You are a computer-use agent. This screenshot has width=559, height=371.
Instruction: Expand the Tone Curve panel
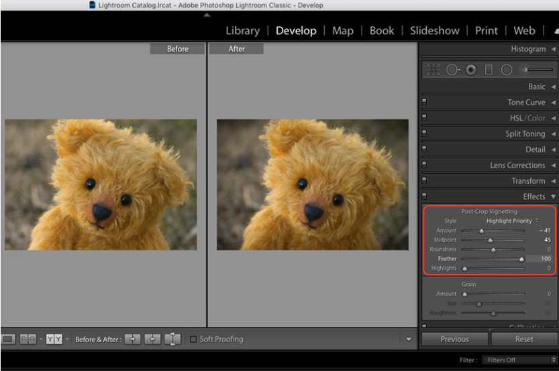click(553, 102)
